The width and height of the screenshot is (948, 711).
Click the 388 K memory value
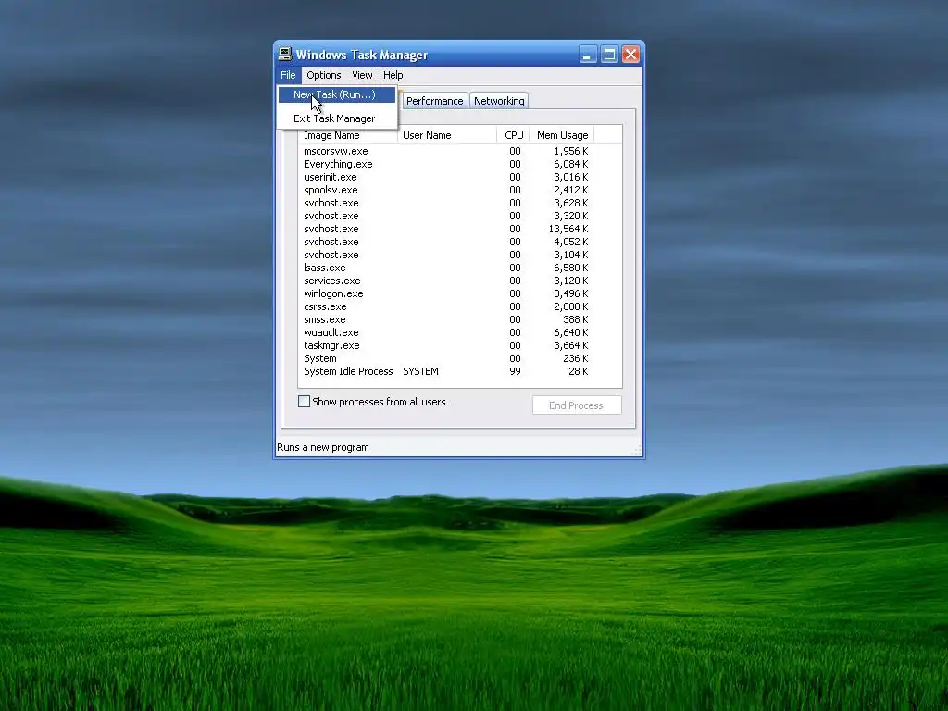point(576,319)
